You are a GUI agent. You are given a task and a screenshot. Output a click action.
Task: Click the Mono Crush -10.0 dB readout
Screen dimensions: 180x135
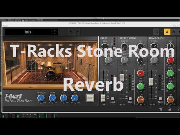point(151,105)
